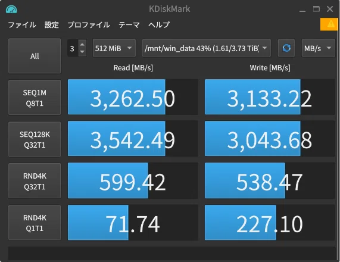
Task: Click the SEQ1M write result 3,133.22
Action: coord(270,96)
